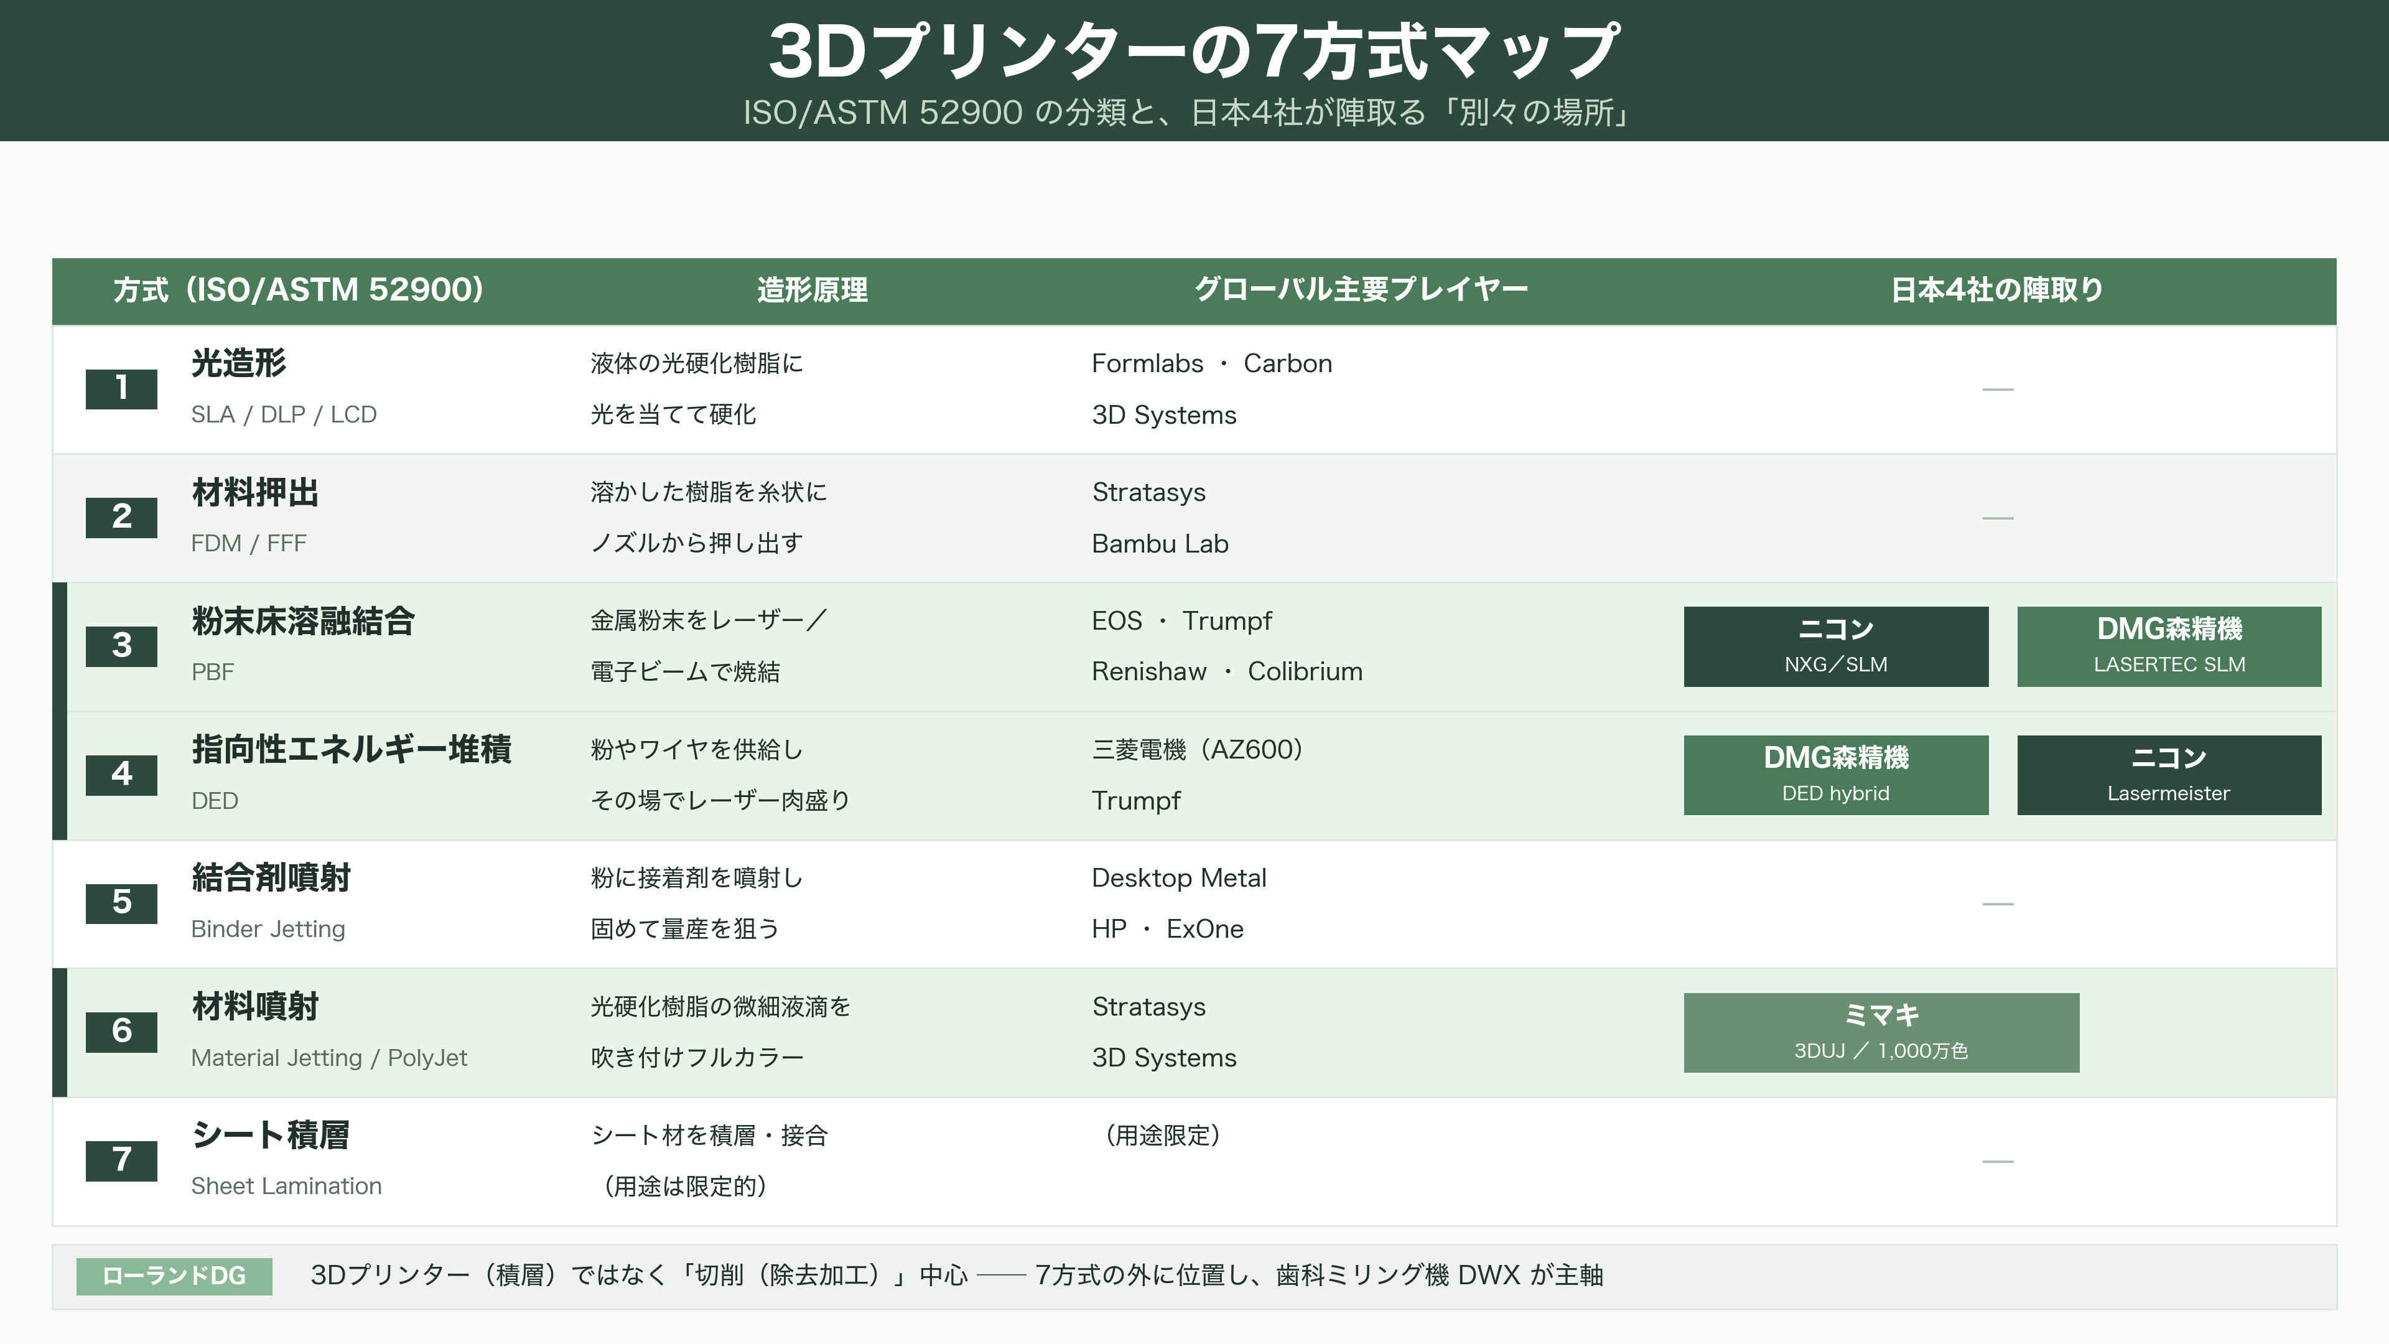Click the ニコン NXG／SLM tag
This screenshot has width=2389, height=1344.
click(x=1837, y=647)
